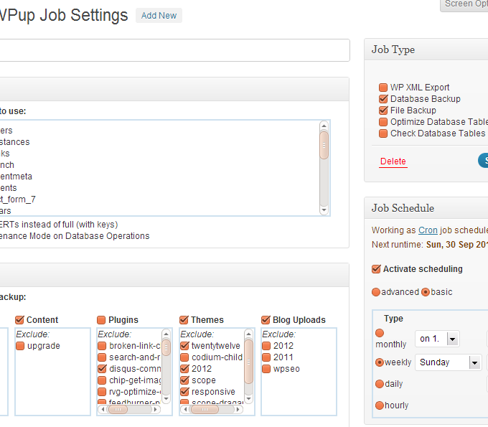Viewport: 488px width, 427px height.
Task: Select the hourly schedule option
Action: coord(380,405)
